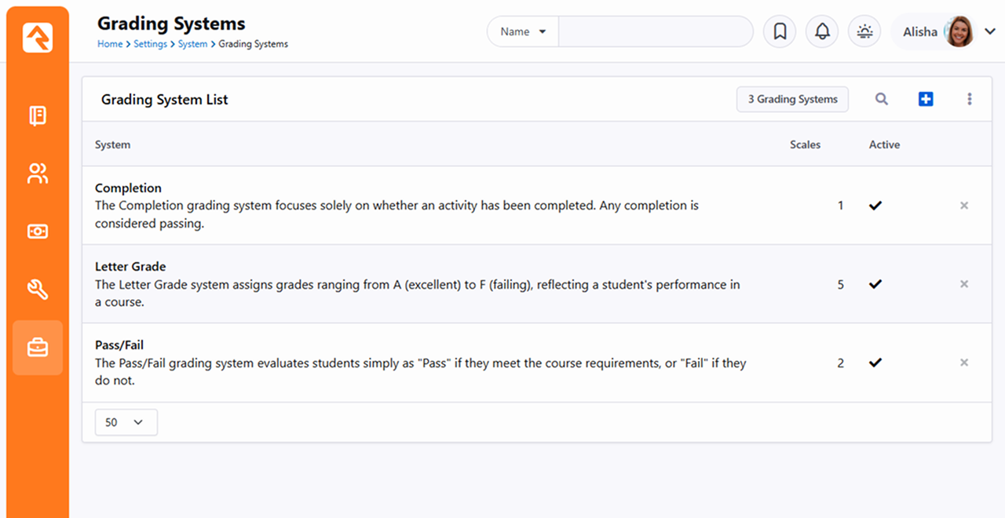Click the header search text field
The height and width of the screenshot is (518, 1005).
coord(655,32)
